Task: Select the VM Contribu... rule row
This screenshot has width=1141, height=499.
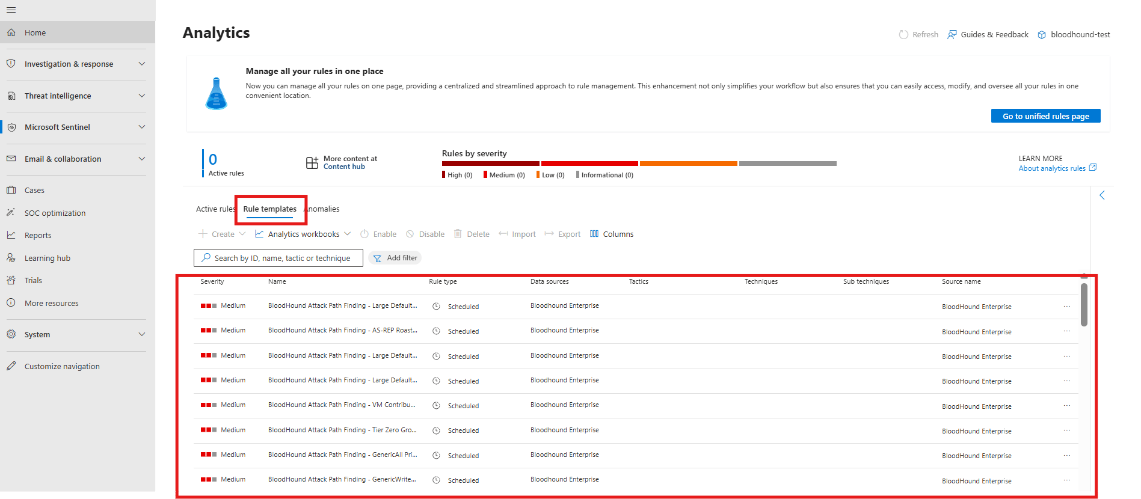Action: point(636,406)
